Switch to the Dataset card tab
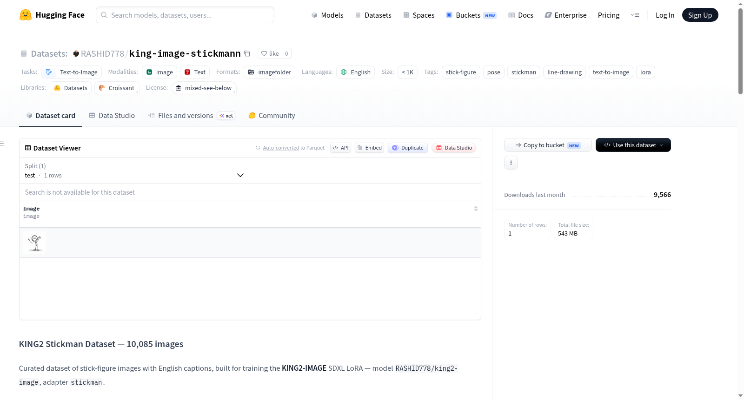The image size is (744, 400). (x=50, y=116)
